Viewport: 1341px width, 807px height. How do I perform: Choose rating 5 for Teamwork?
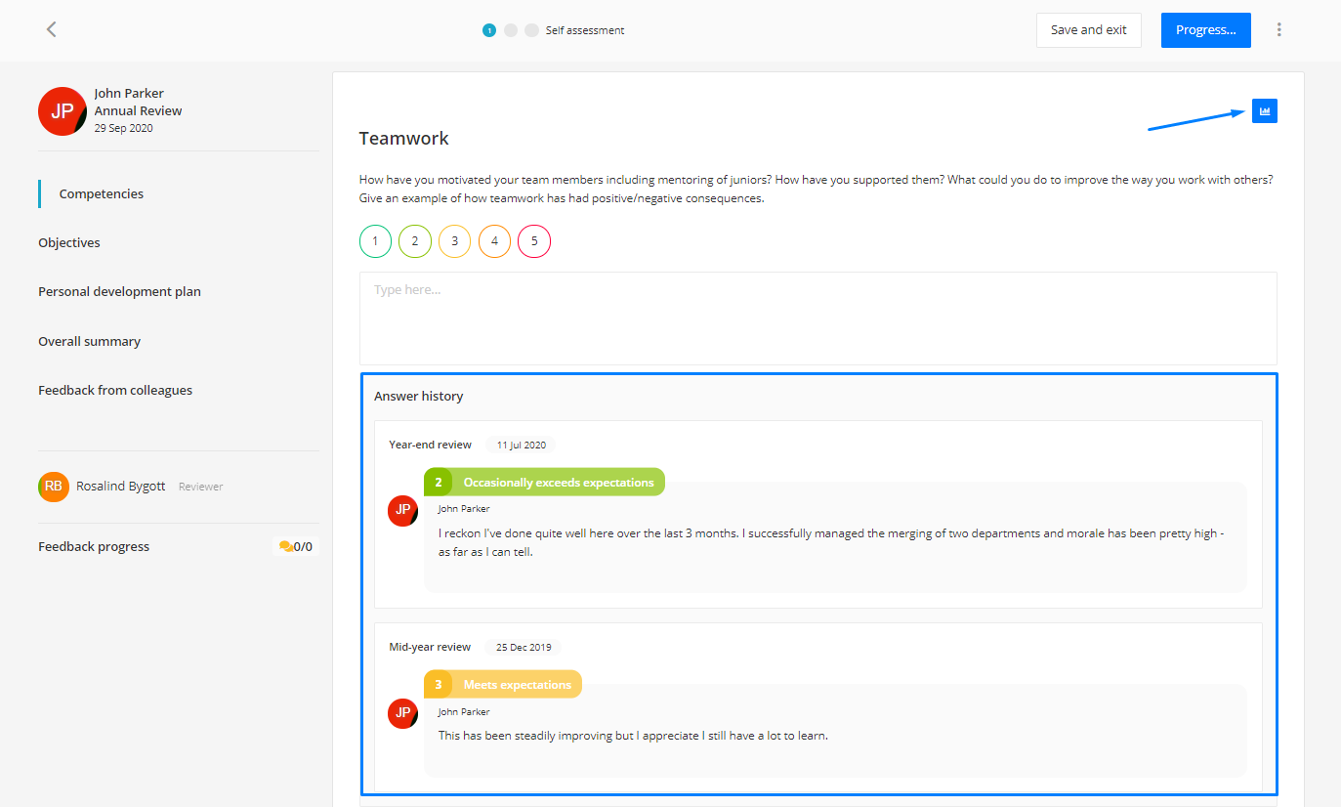pos(534,240)
